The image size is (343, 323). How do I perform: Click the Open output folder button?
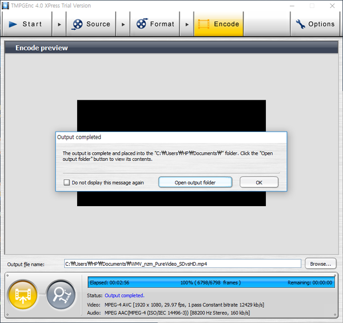pyautogui.click(x=195, y=182)
